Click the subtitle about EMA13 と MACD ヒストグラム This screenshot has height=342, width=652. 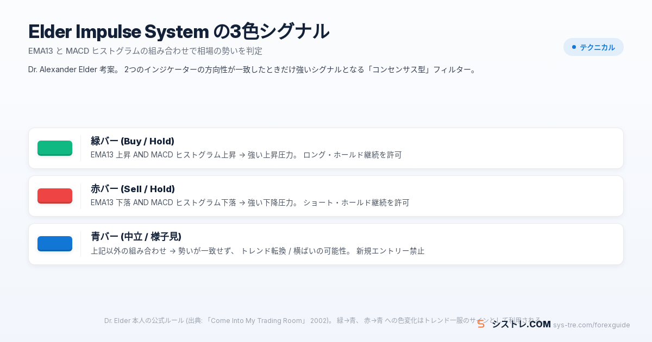pos(146,51)
